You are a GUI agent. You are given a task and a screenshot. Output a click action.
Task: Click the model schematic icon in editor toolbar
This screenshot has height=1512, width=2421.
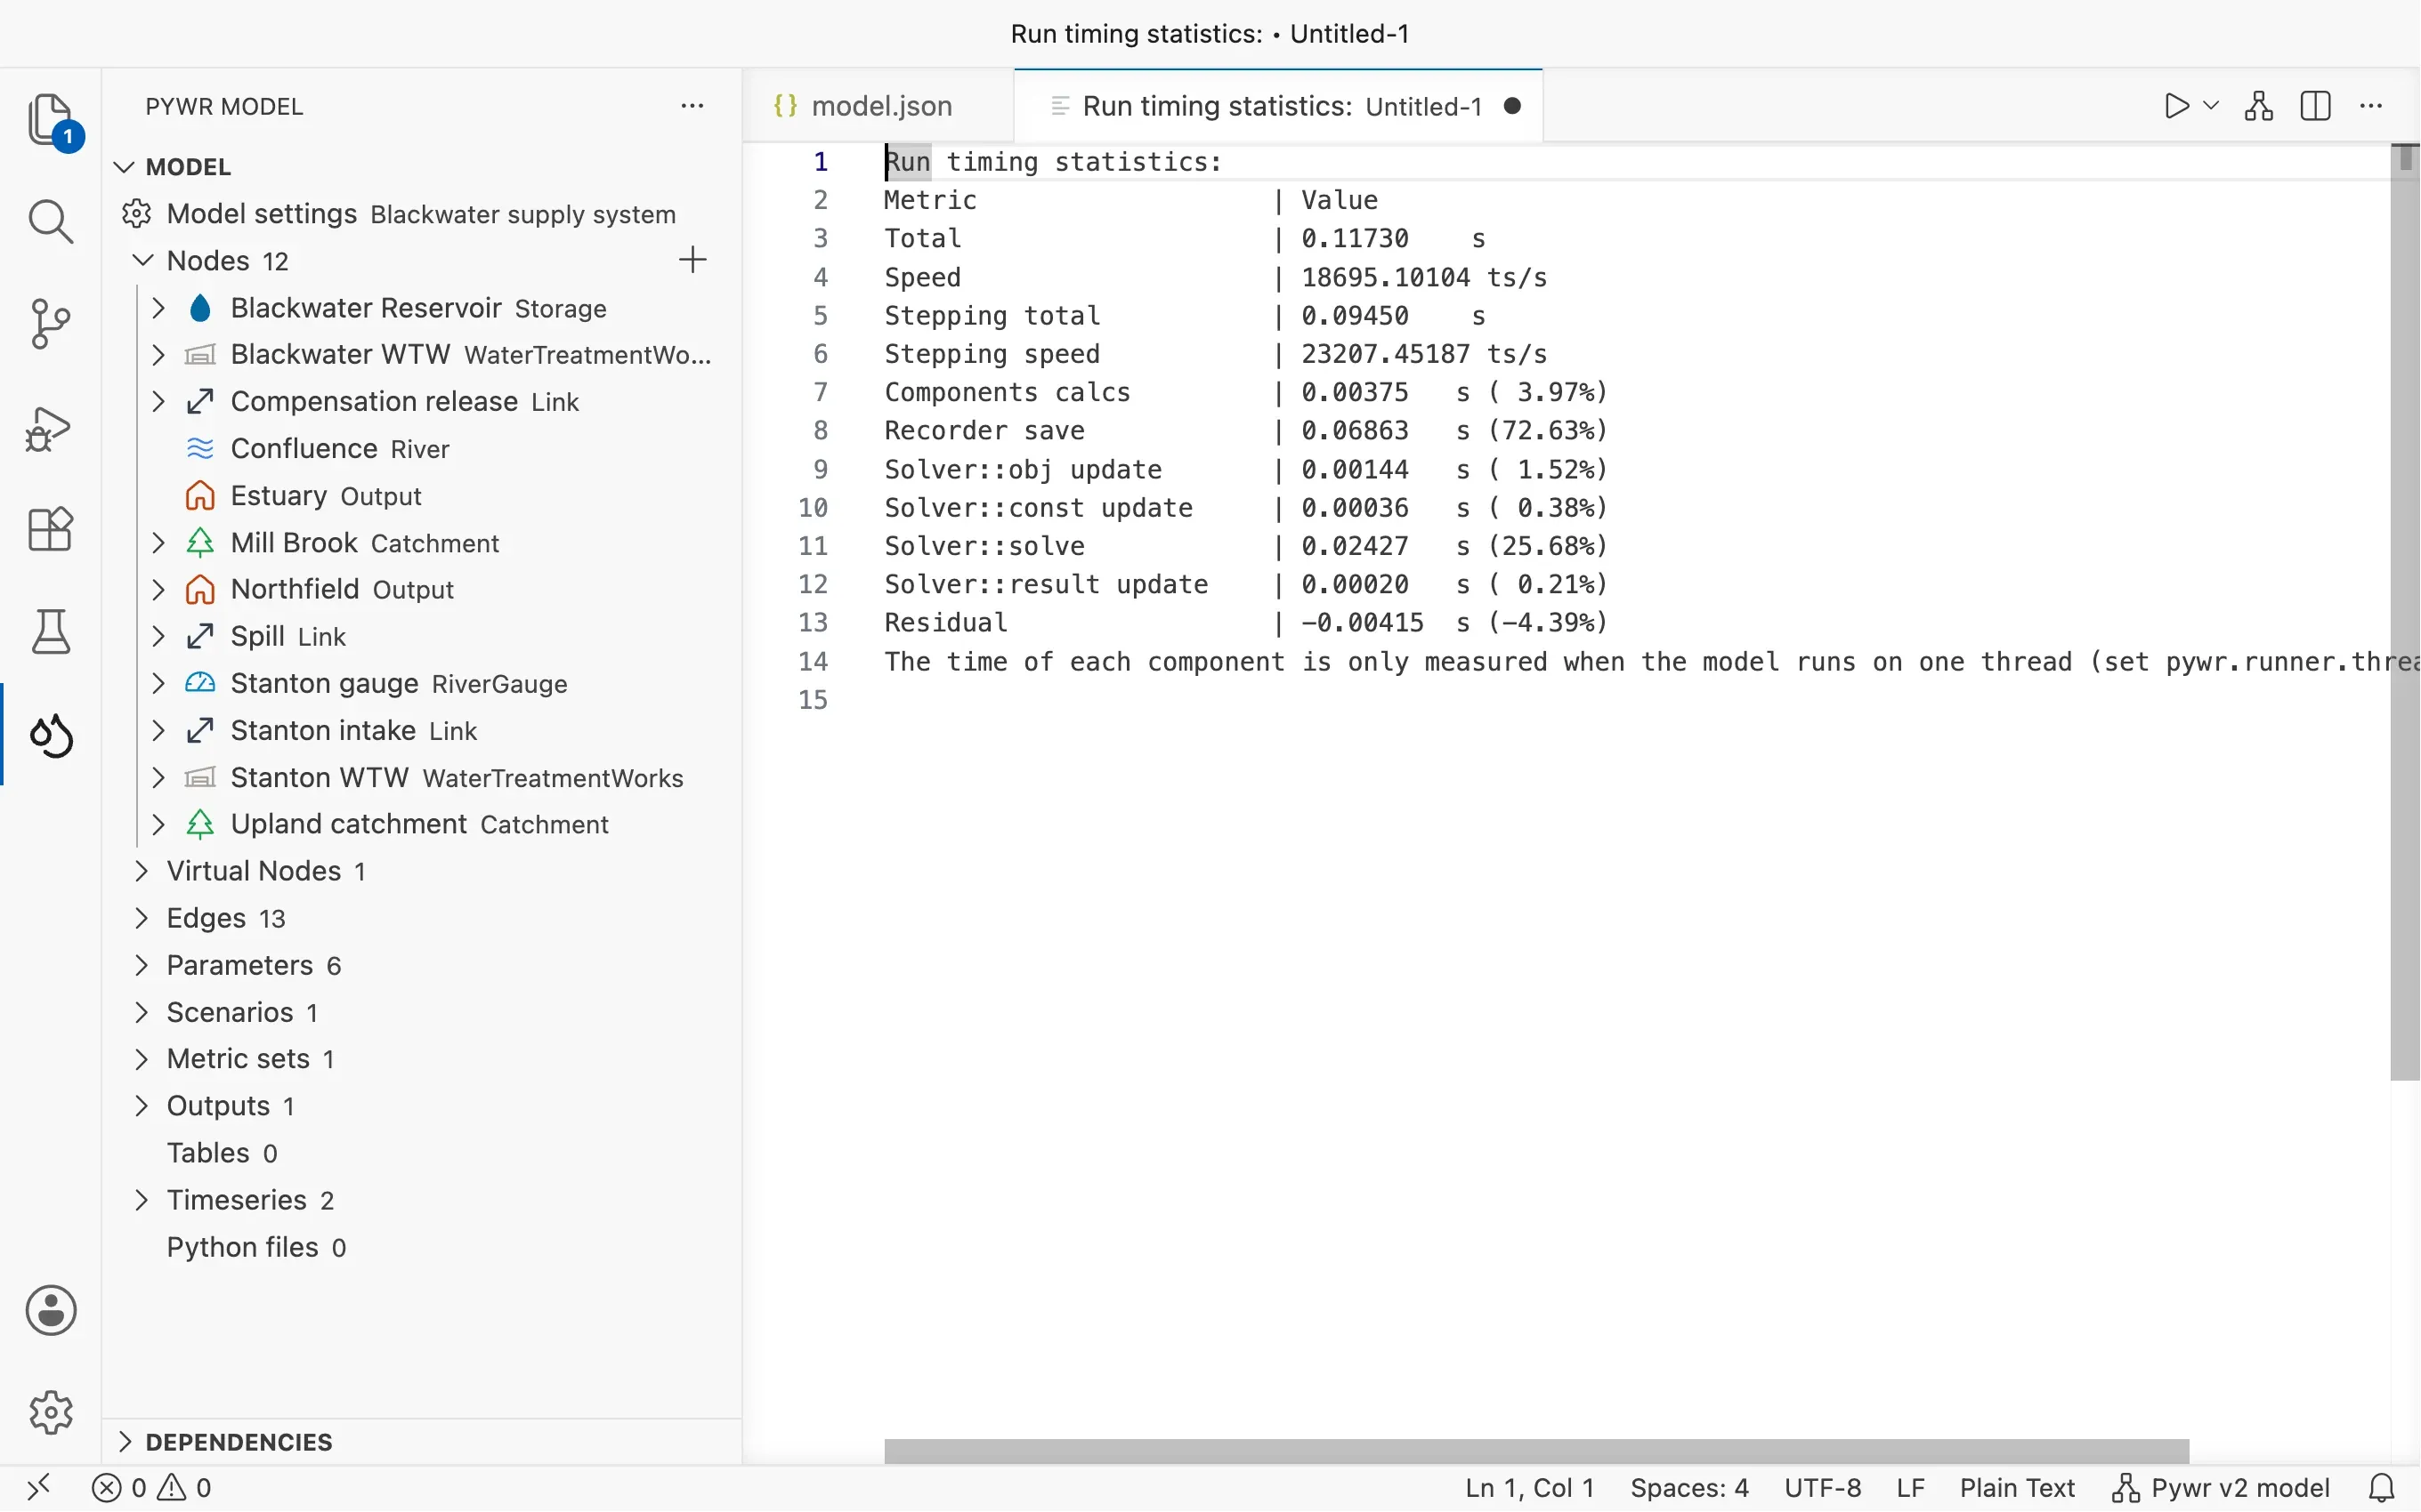[x=2259, y=106]
